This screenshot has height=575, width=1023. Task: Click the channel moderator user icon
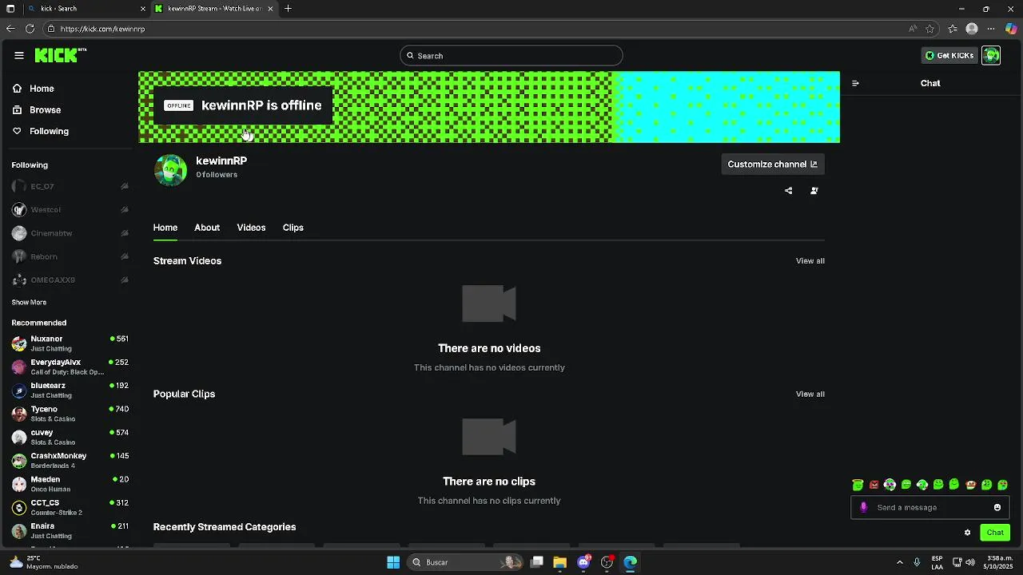point(814,191)
